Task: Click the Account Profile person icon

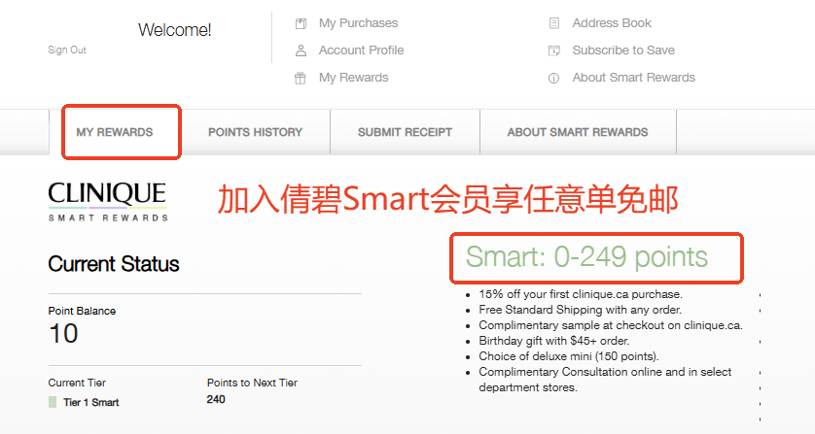Action: [301, 50]
